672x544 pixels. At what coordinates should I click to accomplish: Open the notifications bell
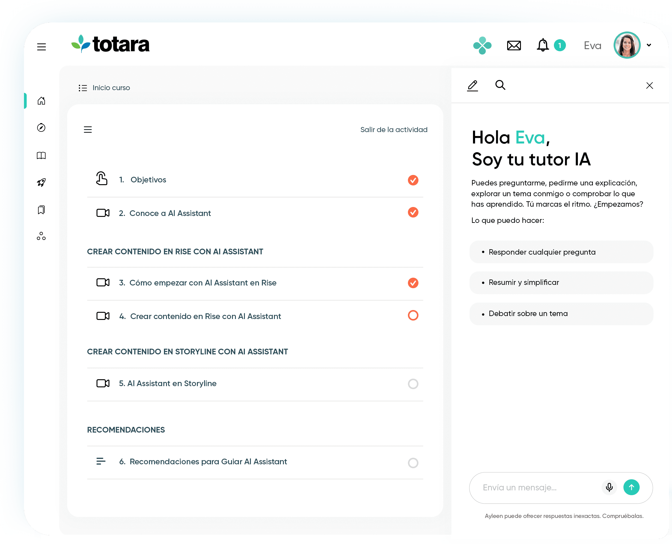point(543,45)
